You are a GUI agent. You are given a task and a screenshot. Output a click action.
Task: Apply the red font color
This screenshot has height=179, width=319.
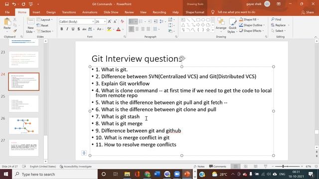pos(119,29)
